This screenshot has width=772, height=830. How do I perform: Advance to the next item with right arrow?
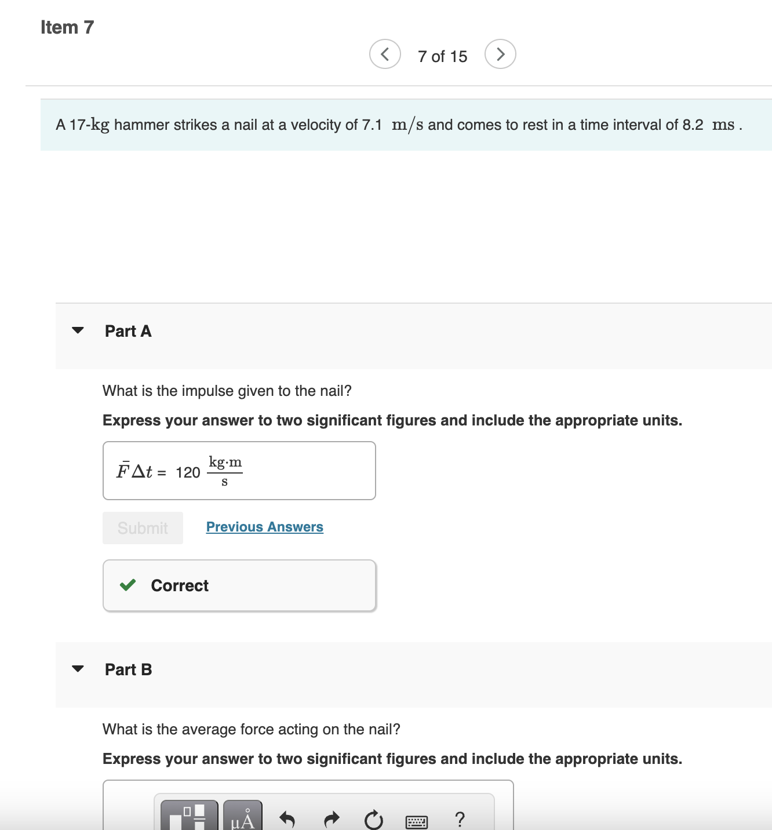500,53
